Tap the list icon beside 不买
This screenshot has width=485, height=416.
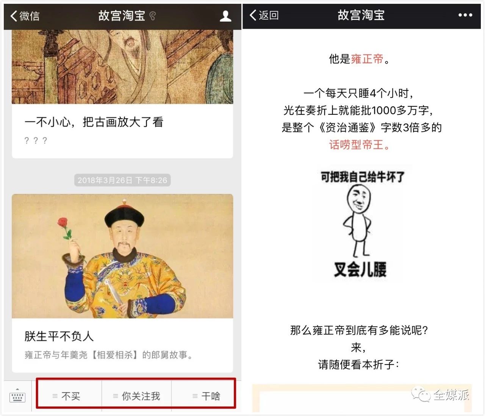pos(55,396)
